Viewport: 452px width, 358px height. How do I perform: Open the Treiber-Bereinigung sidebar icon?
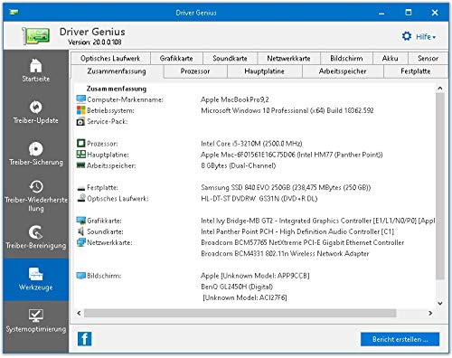(x=35, y=232)
